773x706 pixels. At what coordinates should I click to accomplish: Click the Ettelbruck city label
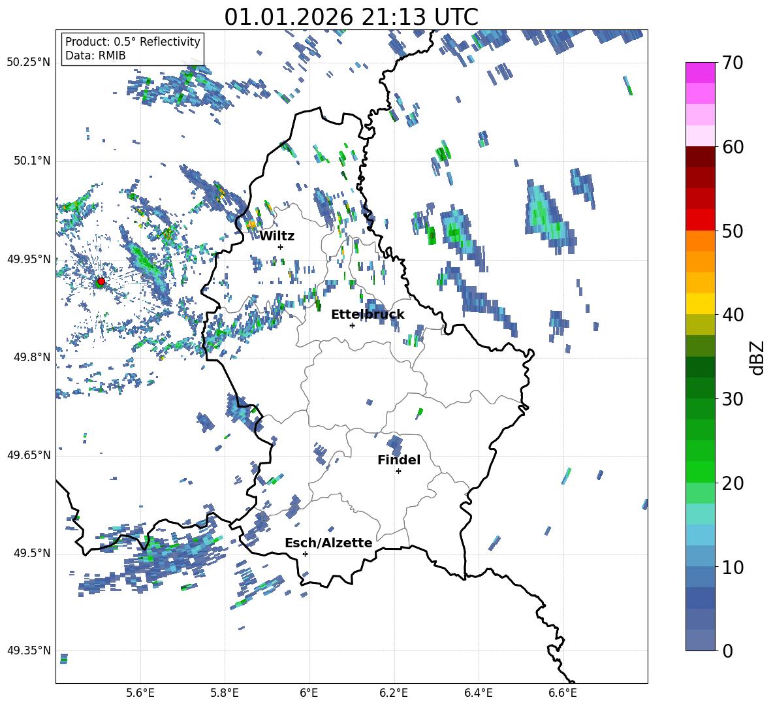(368, 314)
